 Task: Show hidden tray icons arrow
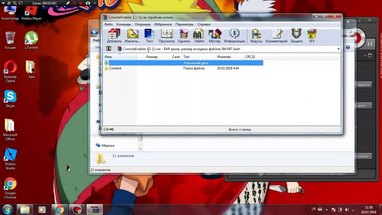pyautogui.click(x=327, y=210)
